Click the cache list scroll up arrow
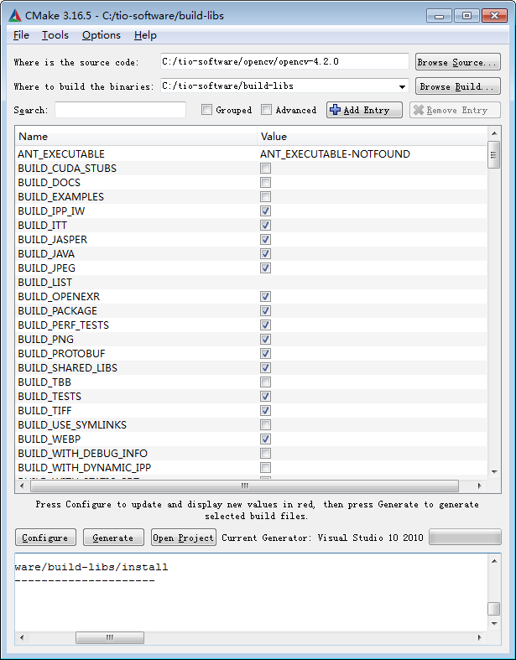 click(494, 133)
